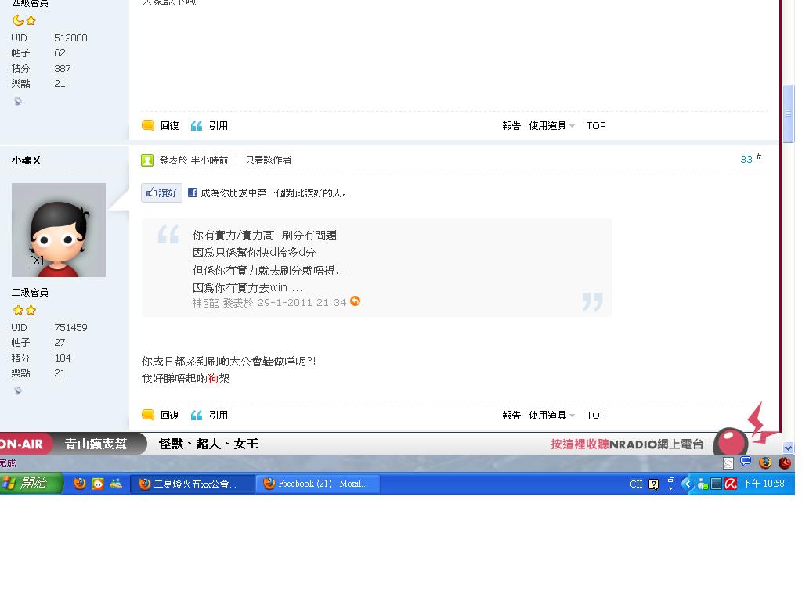
Task: Click the help question mark tray icon
Action: pyautogui.click(x=654, y=484)
